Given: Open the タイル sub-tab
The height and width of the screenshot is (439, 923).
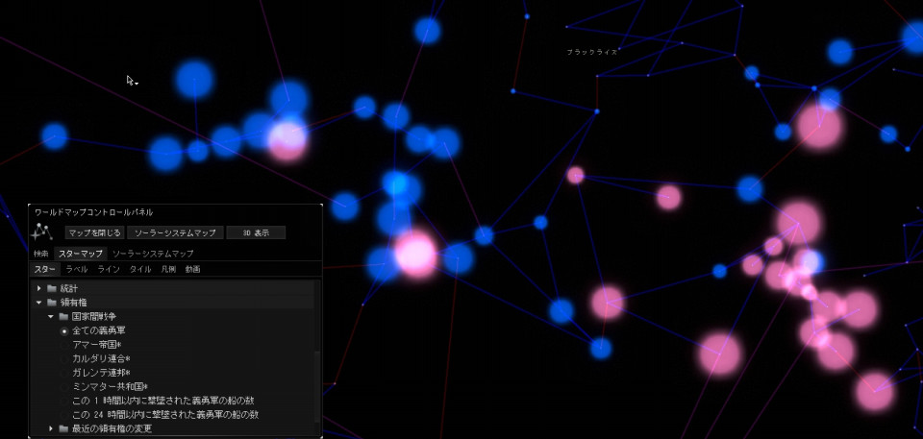Looking at the screenshot, I should 140,269.
